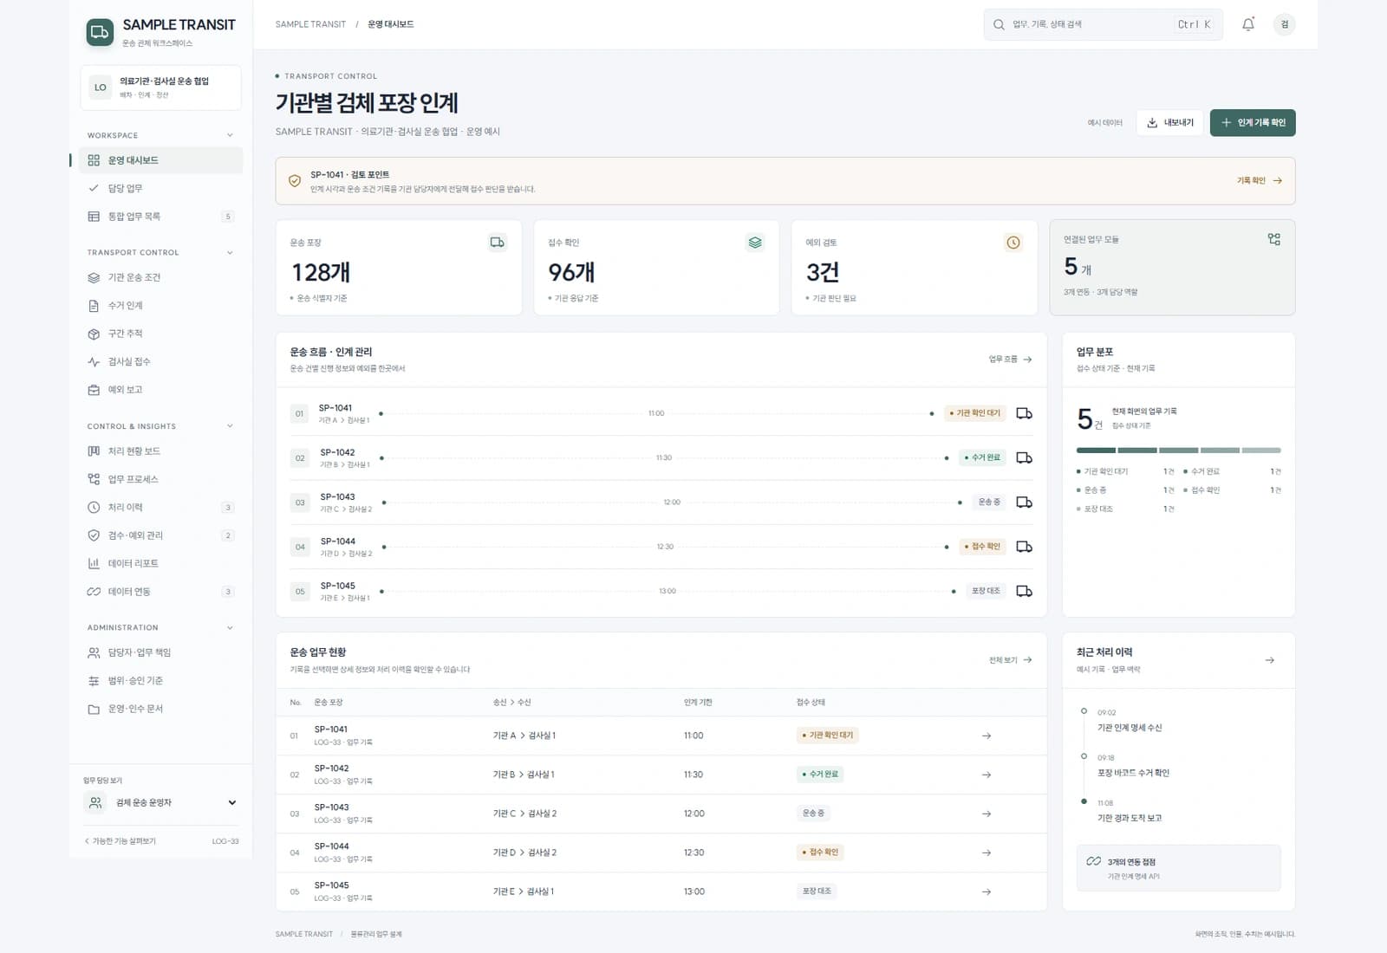The image size is (1387, 953).
Task: Click the search magnifier icon
Action: [x=999, y=24]
